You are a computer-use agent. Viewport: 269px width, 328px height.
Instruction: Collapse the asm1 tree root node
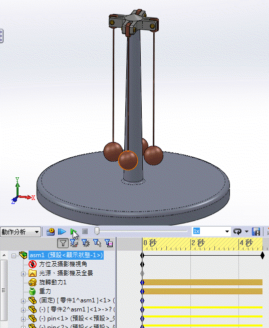click(x=14, y=256)
